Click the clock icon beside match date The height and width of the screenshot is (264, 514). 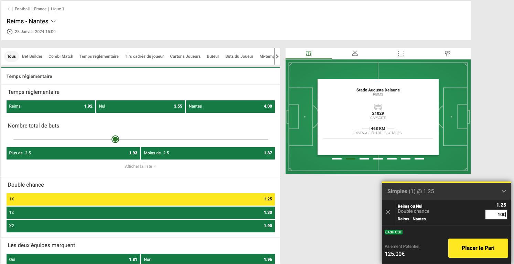coord(9,32)
